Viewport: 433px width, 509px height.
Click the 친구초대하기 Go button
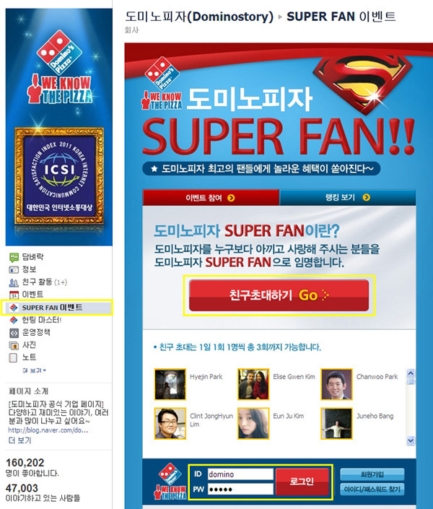279,295
